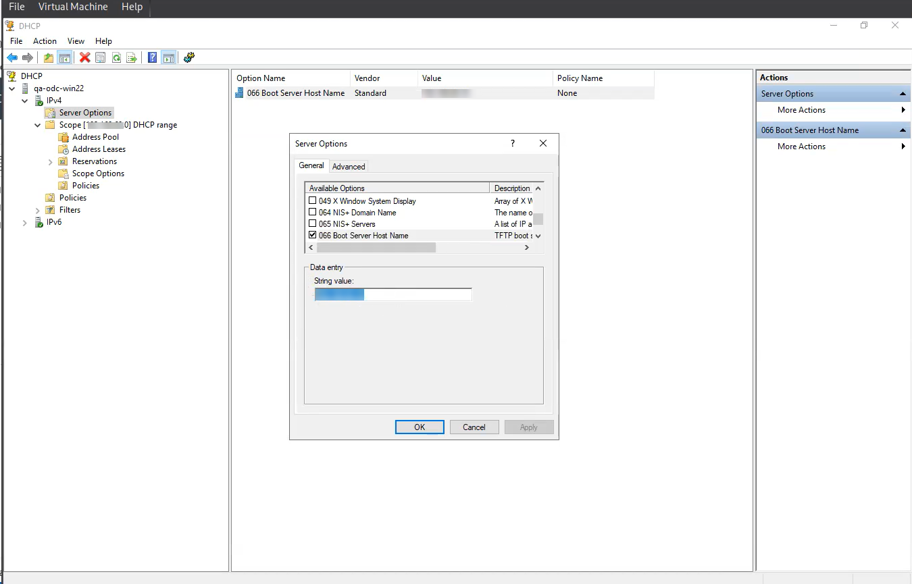Click the red Delete toolbar icon
The width and height of the screenshot is (912, 584).
tap(84, 58)
